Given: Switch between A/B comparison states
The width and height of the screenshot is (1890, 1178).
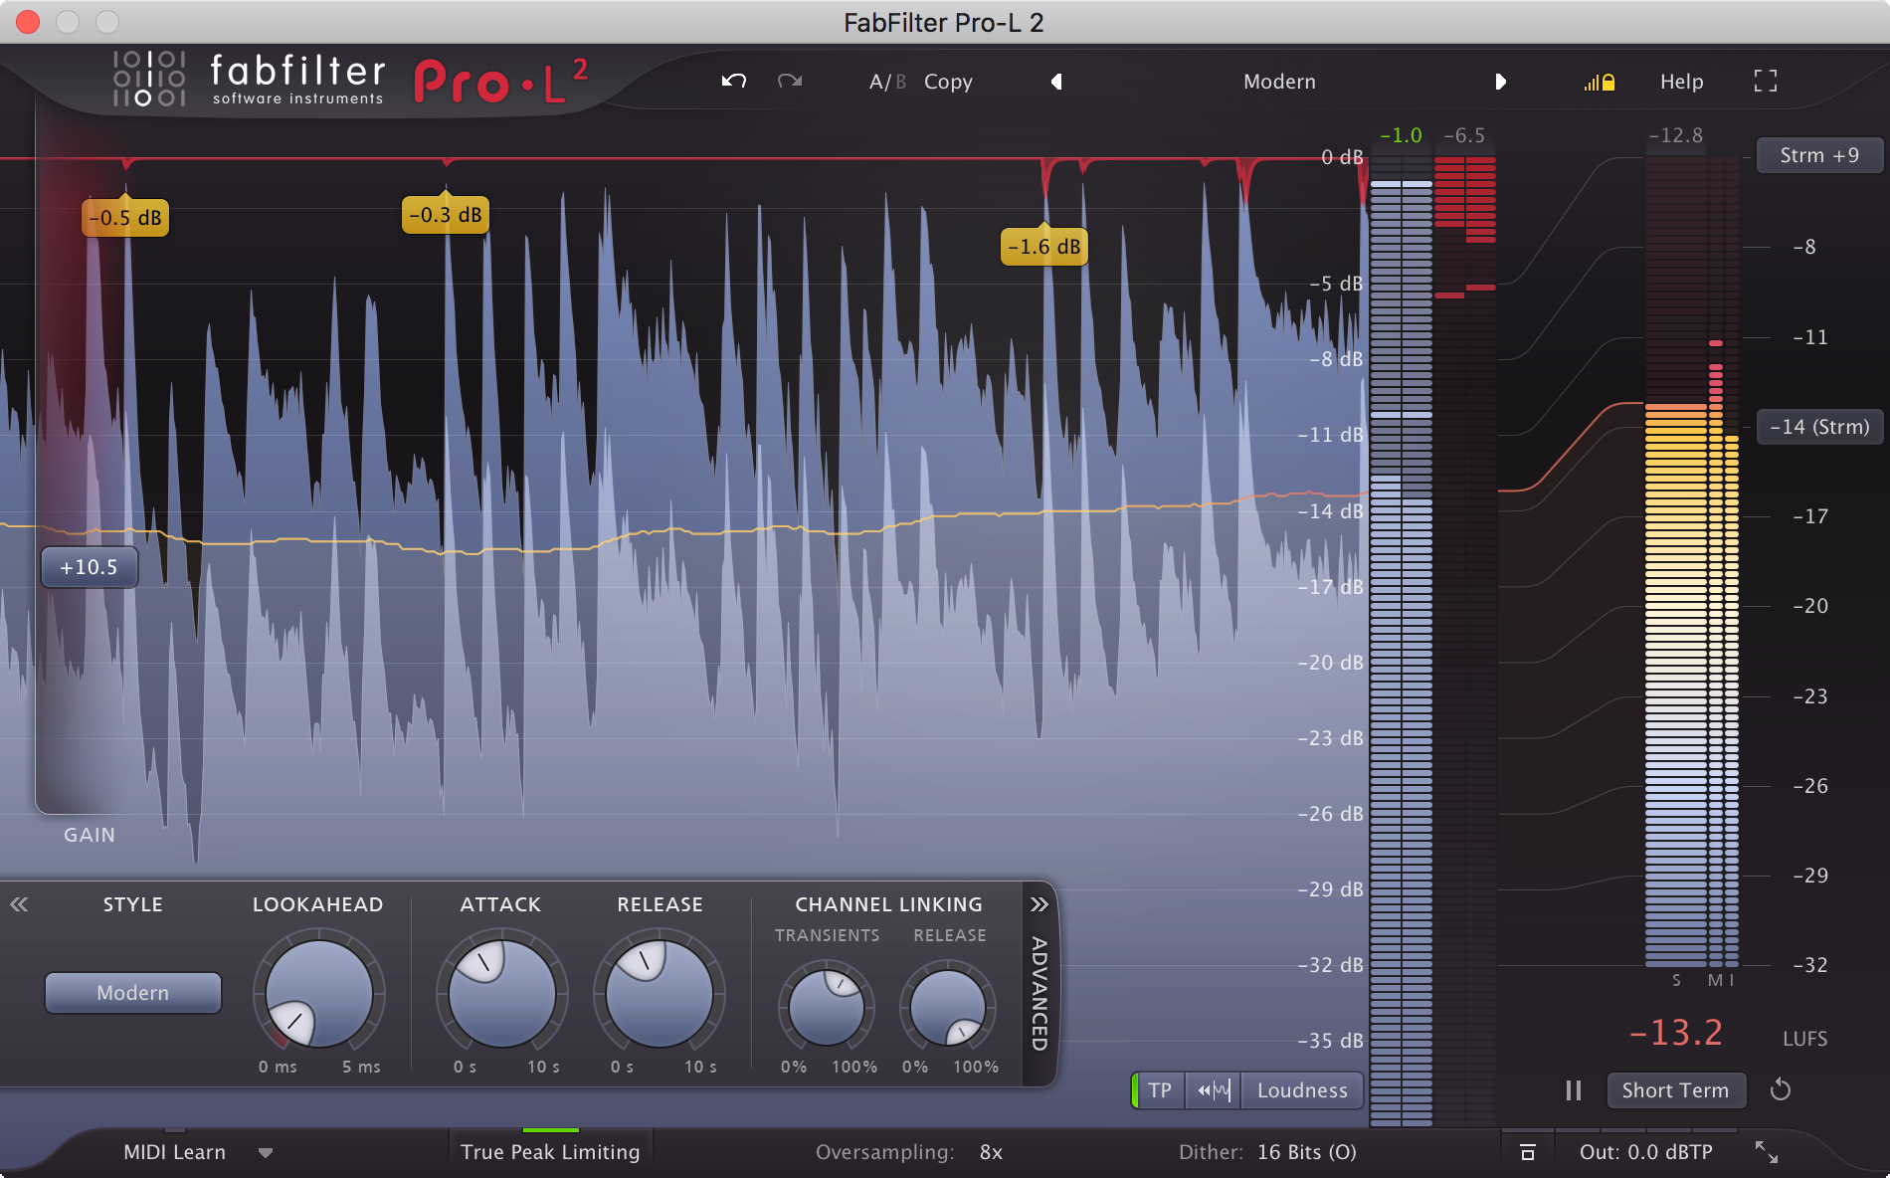Looking at the screenshot, I should tap(886, 82).
